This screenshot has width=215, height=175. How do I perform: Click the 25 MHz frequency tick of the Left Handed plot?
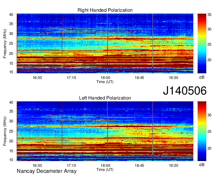11,131
